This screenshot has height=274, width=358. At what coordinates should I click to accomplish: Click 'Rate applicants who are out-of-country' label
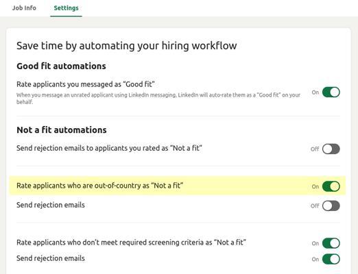pyautogui.click(x=99, y=186)
